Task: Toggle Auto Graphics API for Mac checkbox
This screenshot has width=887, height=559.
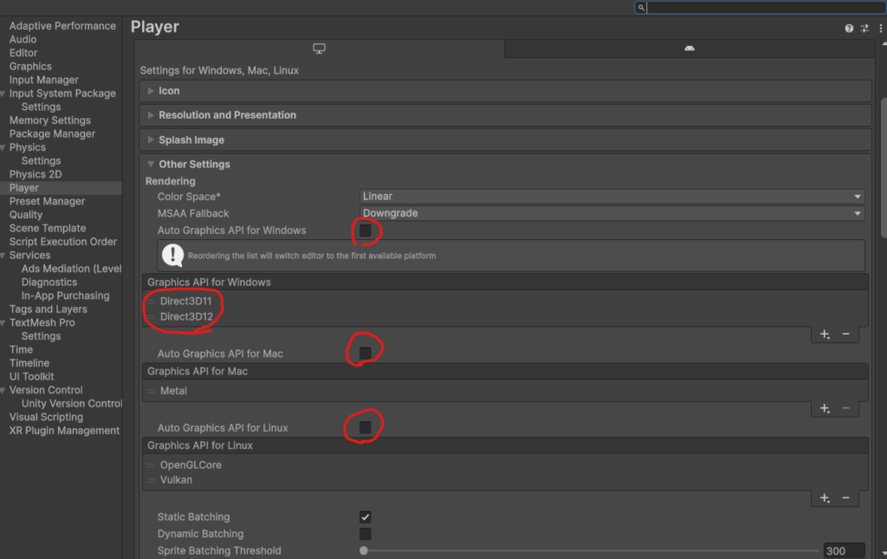Action: [x=366, y=354]
